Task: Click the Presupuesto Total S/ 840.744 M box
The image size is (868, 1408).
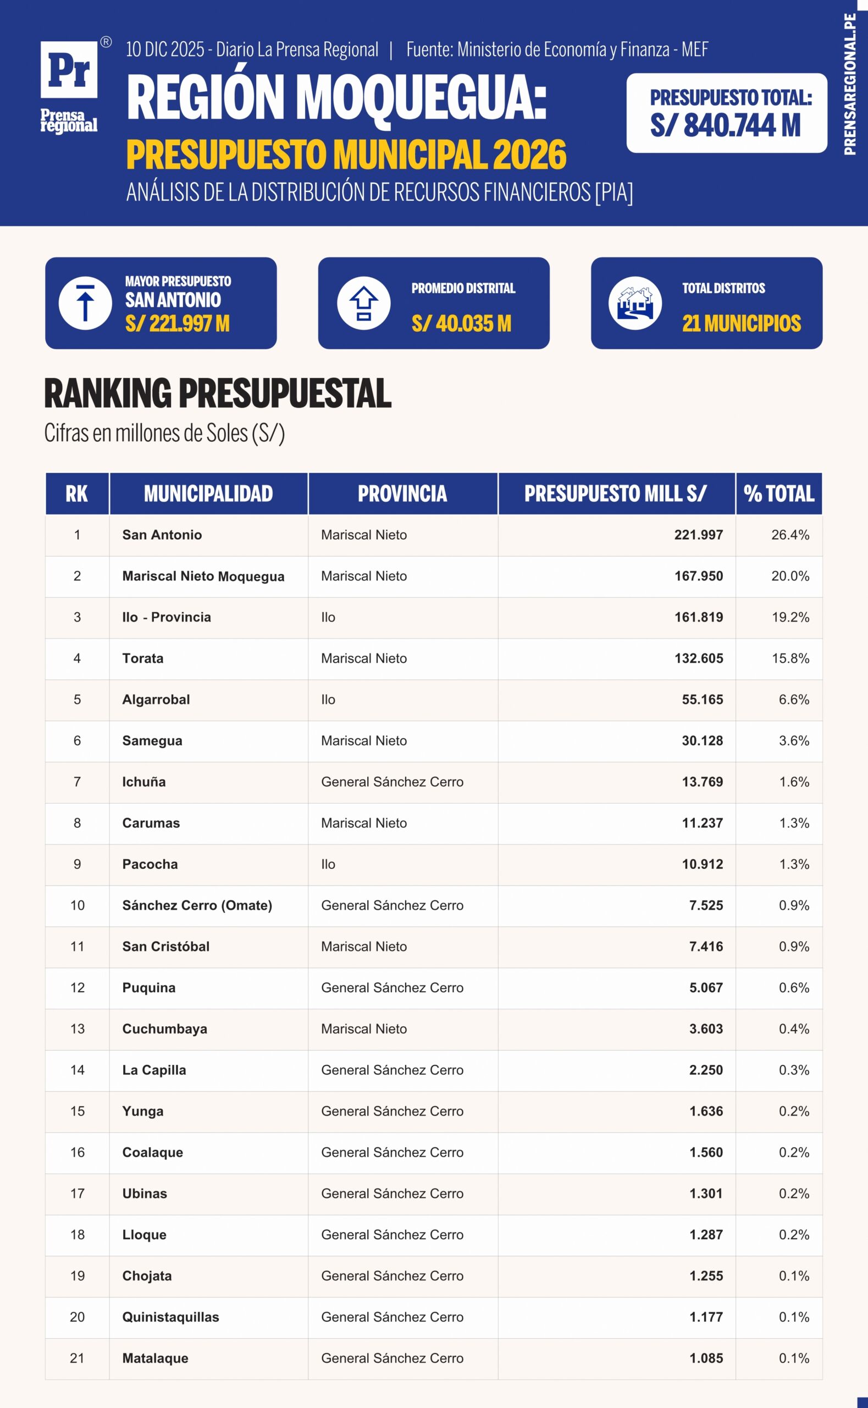Action: coord(726,113)
